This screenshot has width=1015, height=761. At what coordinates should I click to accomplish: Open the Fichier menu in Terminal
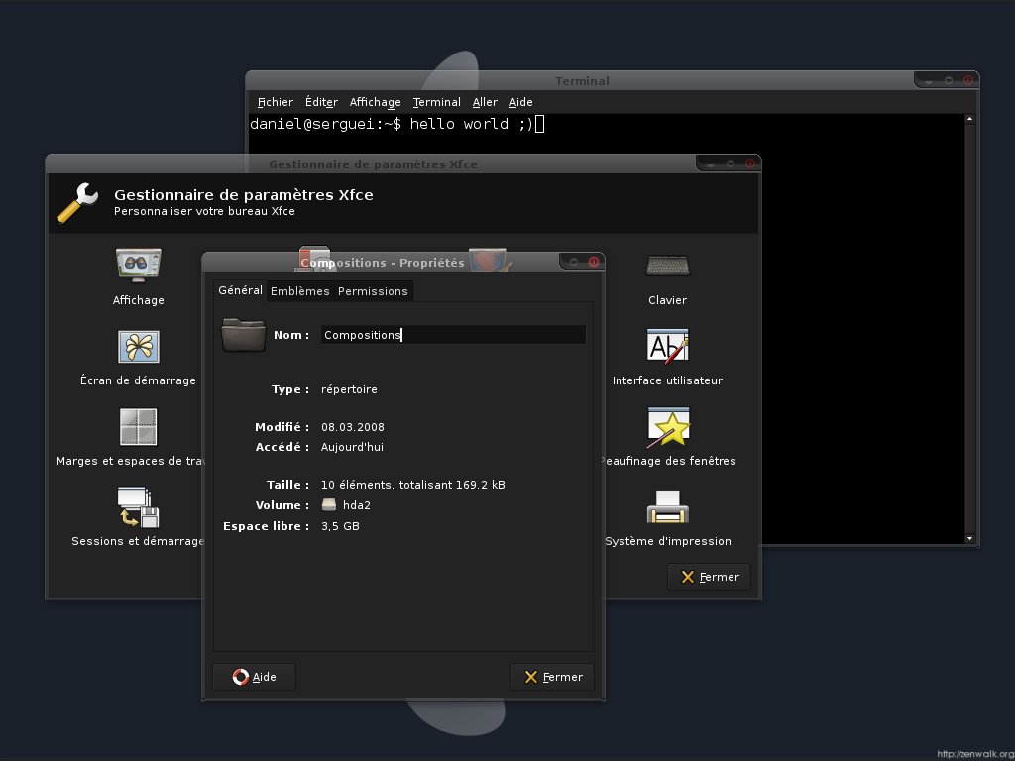(x=276, y=102)
